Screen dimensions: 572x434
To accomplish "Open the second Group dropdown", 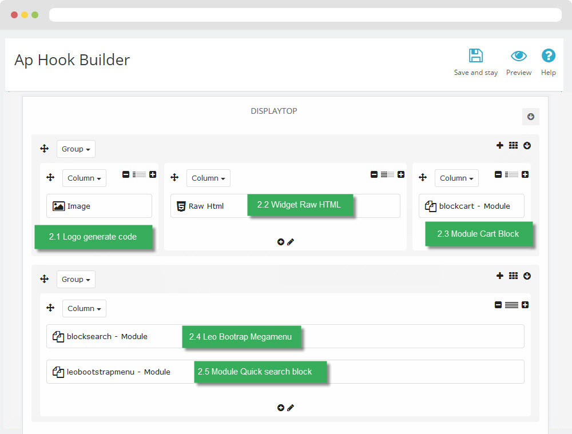I will pos(76,280).
